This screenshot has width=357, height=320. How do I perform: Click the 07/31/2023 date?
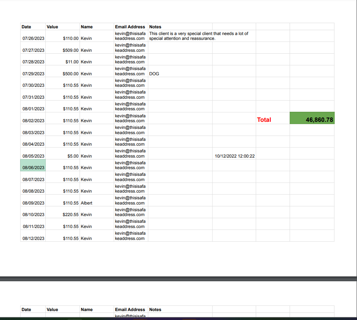point(33,97)
